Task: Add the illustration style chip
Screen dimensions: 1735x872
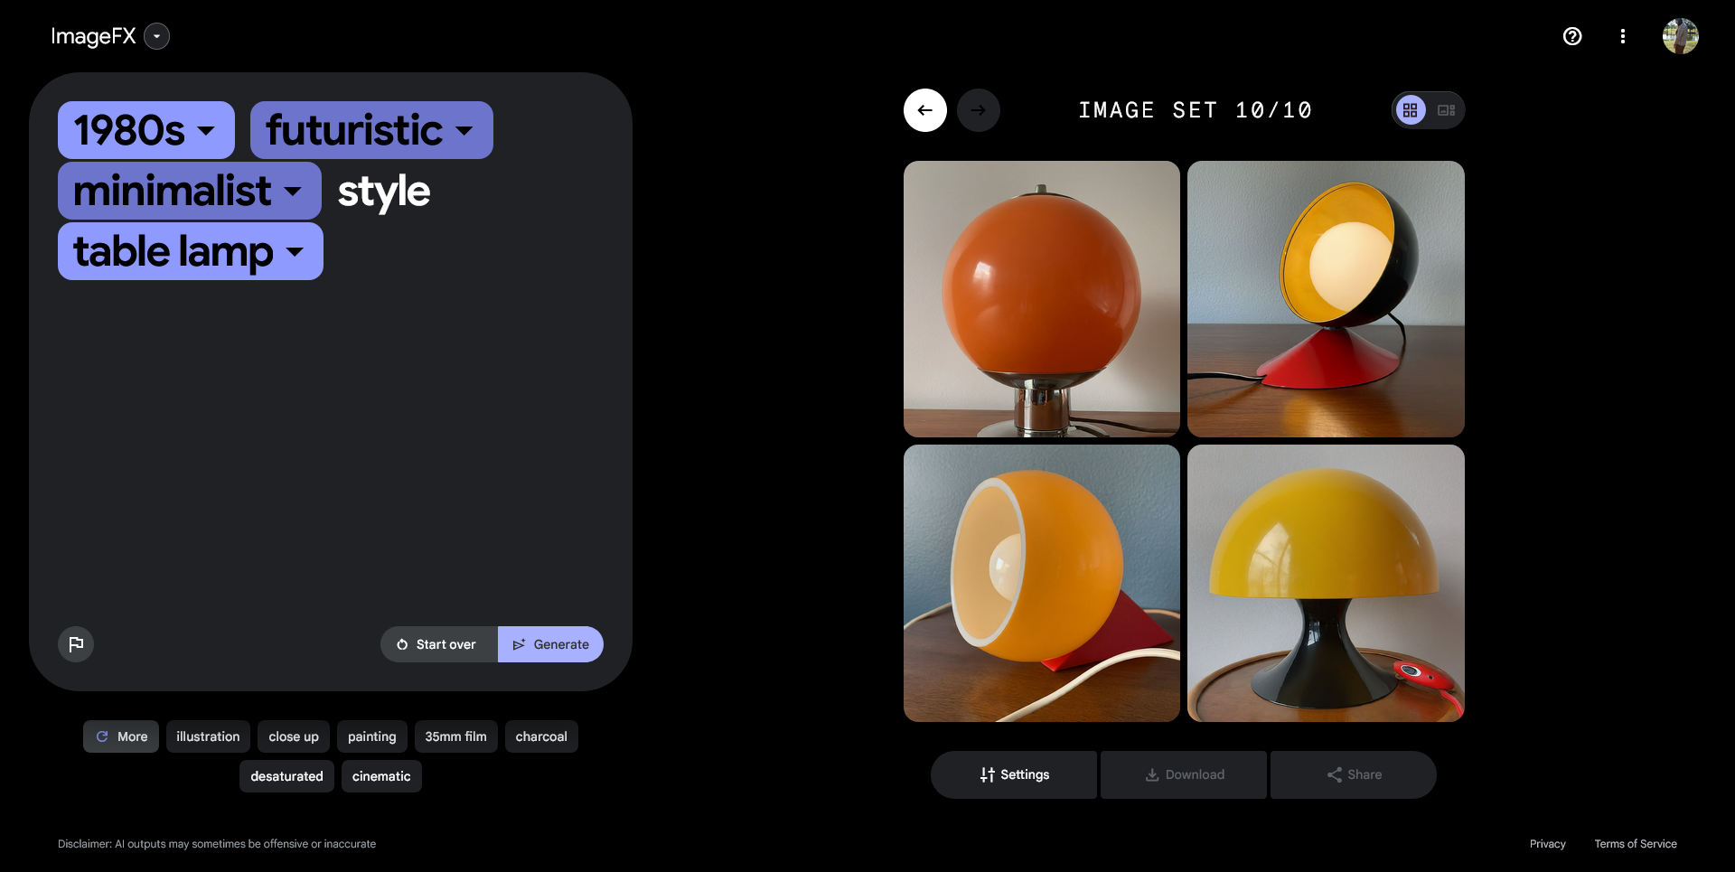Action: [x=208, y=736]
